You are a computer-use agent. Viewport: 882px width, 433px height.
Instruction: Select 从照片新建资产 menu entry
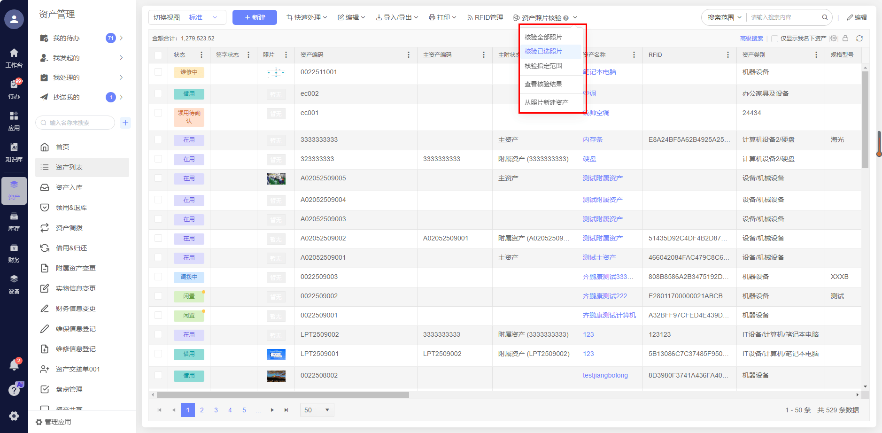546,102
